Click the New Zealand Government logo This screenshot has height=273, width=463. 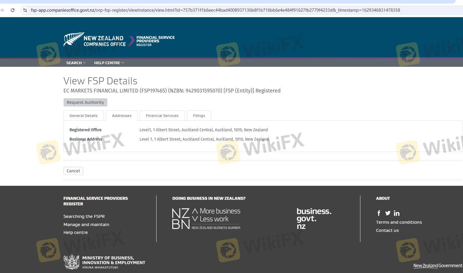tap(437, 266)
